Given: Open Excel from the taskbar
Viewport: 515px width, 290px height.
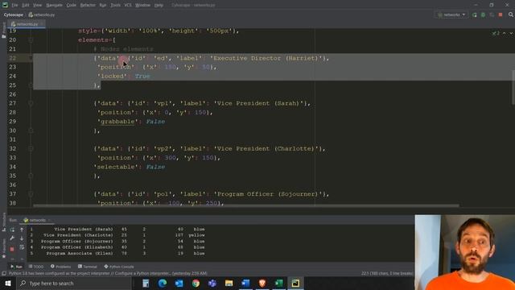Looking at the screenshot, I should click(x=279, y=283).
